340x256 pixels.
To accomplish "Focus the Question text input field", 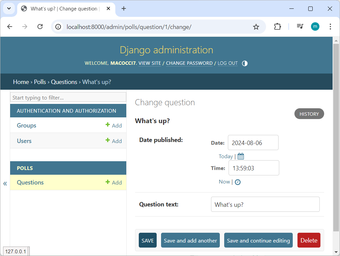I will (265, 204).
